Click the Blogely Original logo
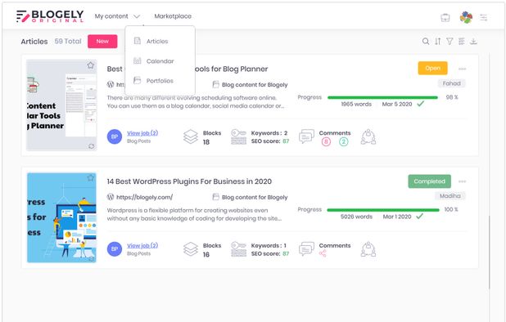The width and height of the screenshot is (506, 322). [x=50, y=16]
